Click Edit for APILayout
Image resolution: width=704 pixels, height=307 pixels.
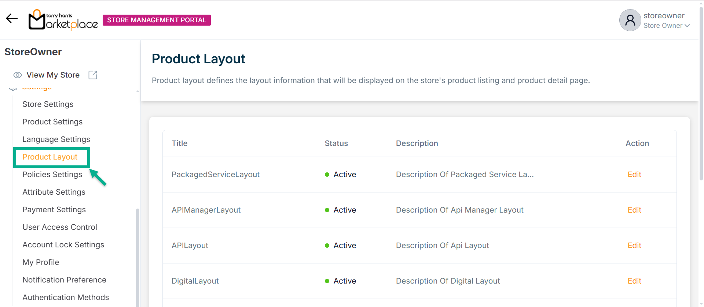click(x=634, y=246)
